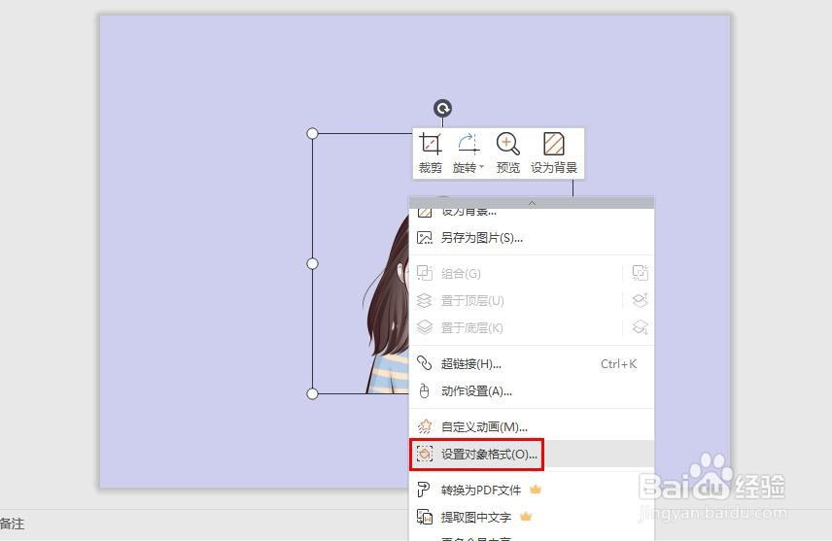Open 超链接(H)... menu entry
The image size is (832, 541).
532,364
